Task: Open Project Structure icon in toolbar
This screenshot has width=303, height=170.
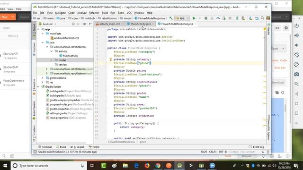Action: (257, 18)
